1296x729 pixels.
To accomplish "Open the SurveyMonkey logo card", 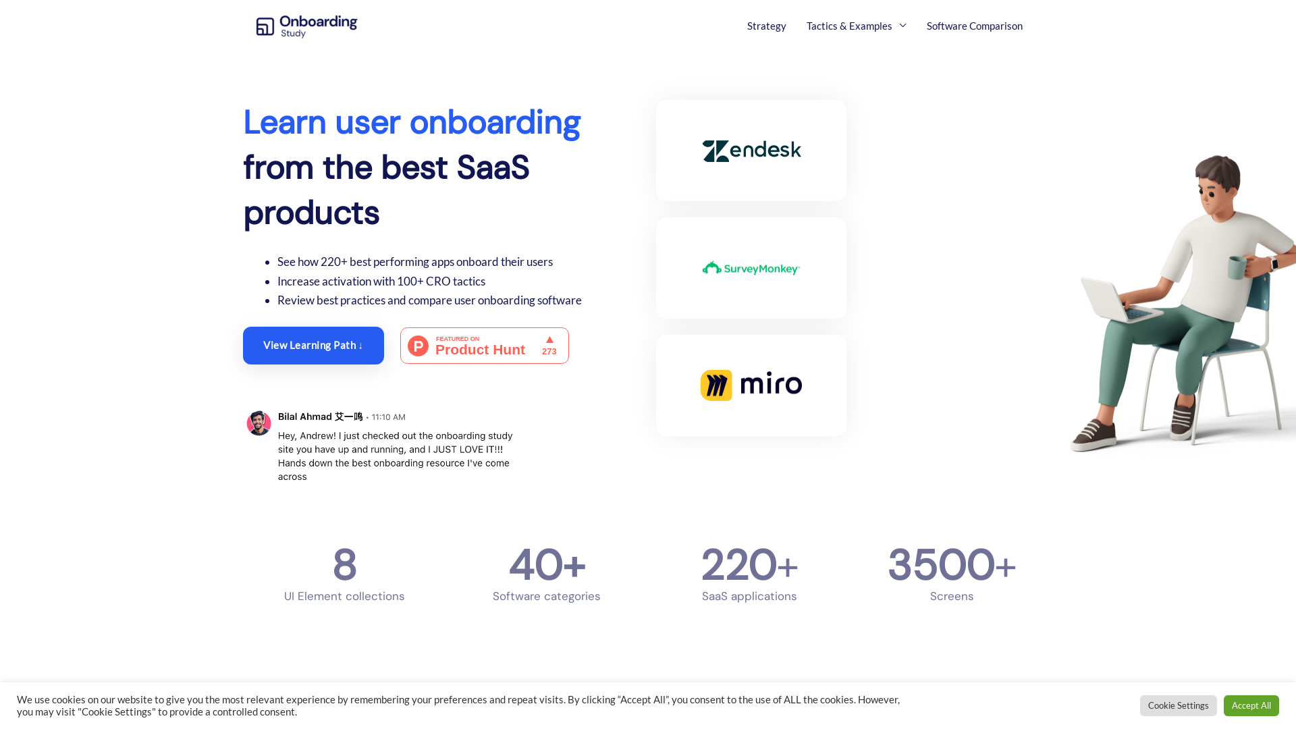I will tap(751, 268).
